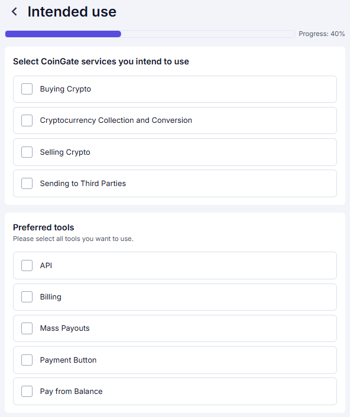Image resolution: width=350 pixels, height=417 pixels.
Task: Go back using the left chevron arrow
Action: [14, 12]
